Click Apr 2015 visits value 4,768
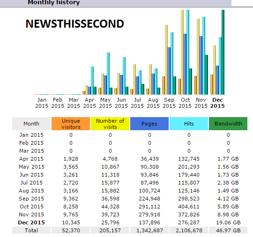 pyautogui.click(x=110, y=159)
